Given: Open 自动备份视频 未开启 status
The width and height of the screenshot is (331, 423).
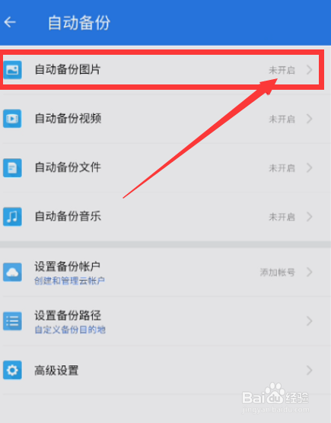Looking at the screenshot, I should pyautogui.click(x=282, y=119).
